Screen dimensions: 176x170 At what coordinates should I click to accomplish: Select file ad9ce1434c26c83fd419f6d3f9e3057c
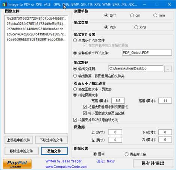point(36,34)
